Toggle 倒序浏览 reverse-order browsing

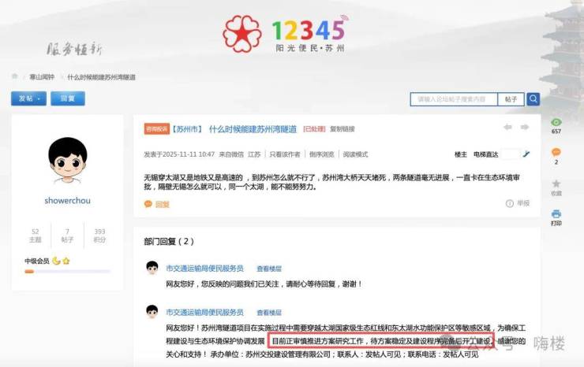(x=322, y=154)
